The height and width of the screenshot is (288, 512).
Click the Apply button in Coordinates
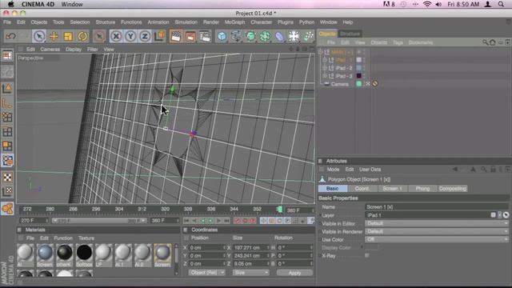point(294,273)
